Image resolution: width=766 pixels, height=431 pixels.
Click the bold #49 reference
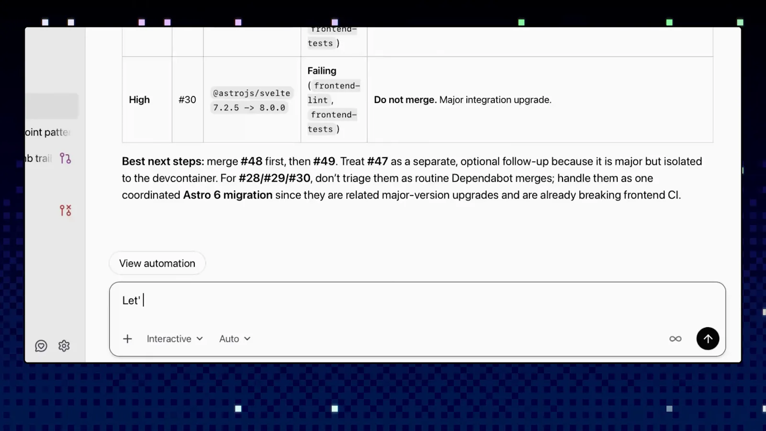[324, 161]
